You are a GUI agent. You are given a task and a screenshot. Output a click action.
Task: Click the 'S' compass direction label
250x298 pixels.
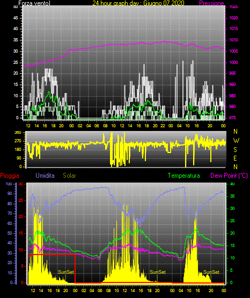pyautogui.click(x=235, y=150)
